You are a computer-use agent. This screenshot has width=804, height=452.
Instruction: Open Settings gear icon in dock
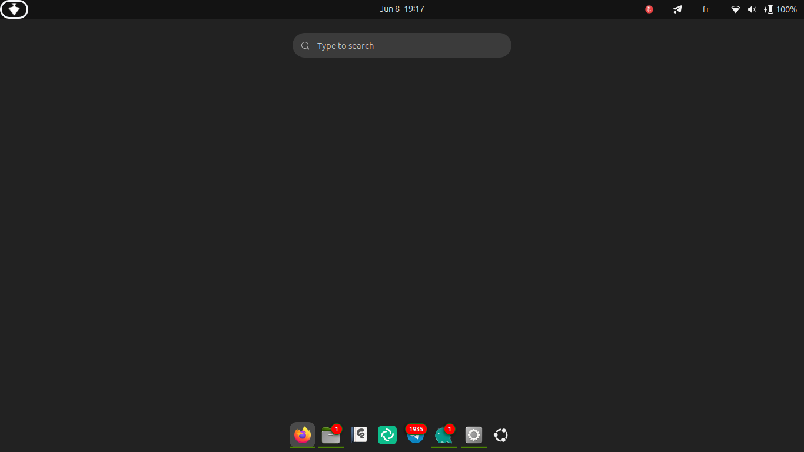click(474, 435)
